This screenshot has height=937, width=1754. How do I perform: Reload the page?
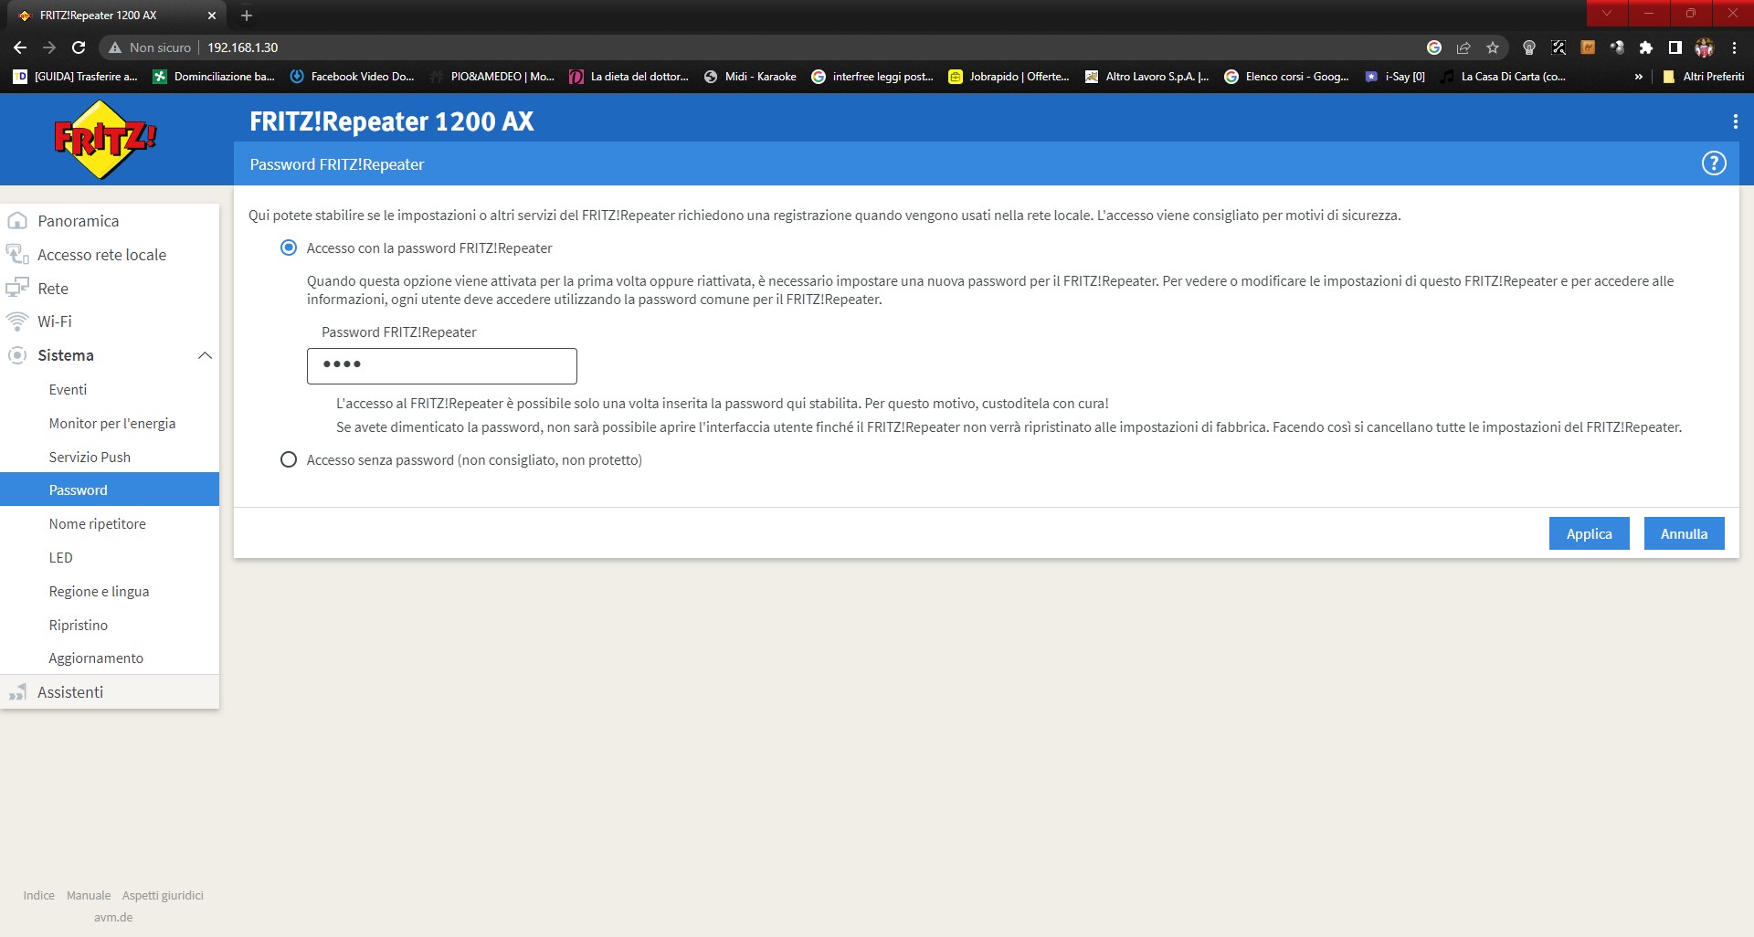point(79,47)
